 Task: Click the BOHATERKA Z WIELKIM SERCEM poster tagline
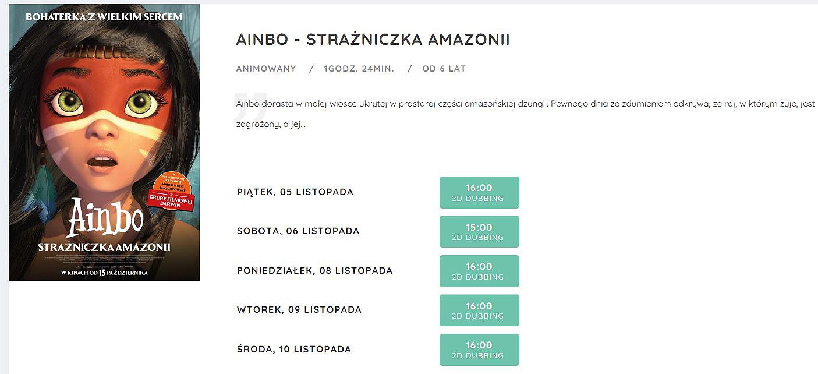click(104, 17)
